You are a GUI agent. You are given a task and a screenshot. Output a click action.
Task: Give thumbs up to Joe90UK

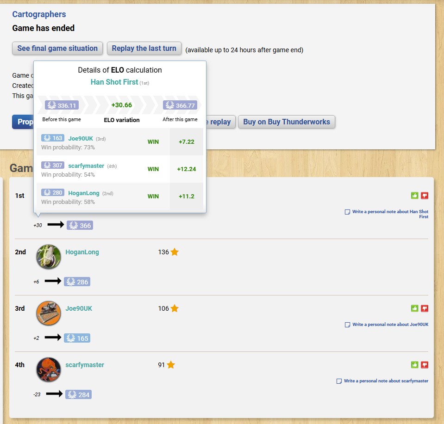point(414,308)
